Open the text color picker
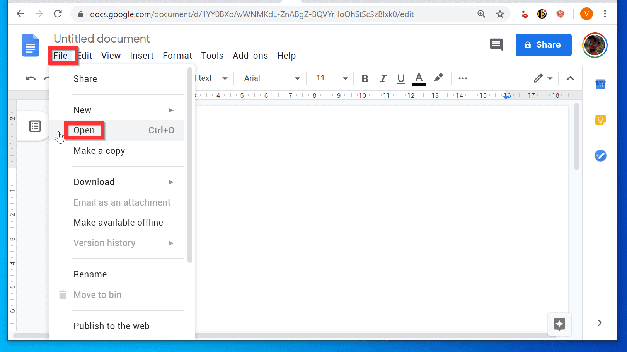The image size is (627, 352). coord(419,78)
